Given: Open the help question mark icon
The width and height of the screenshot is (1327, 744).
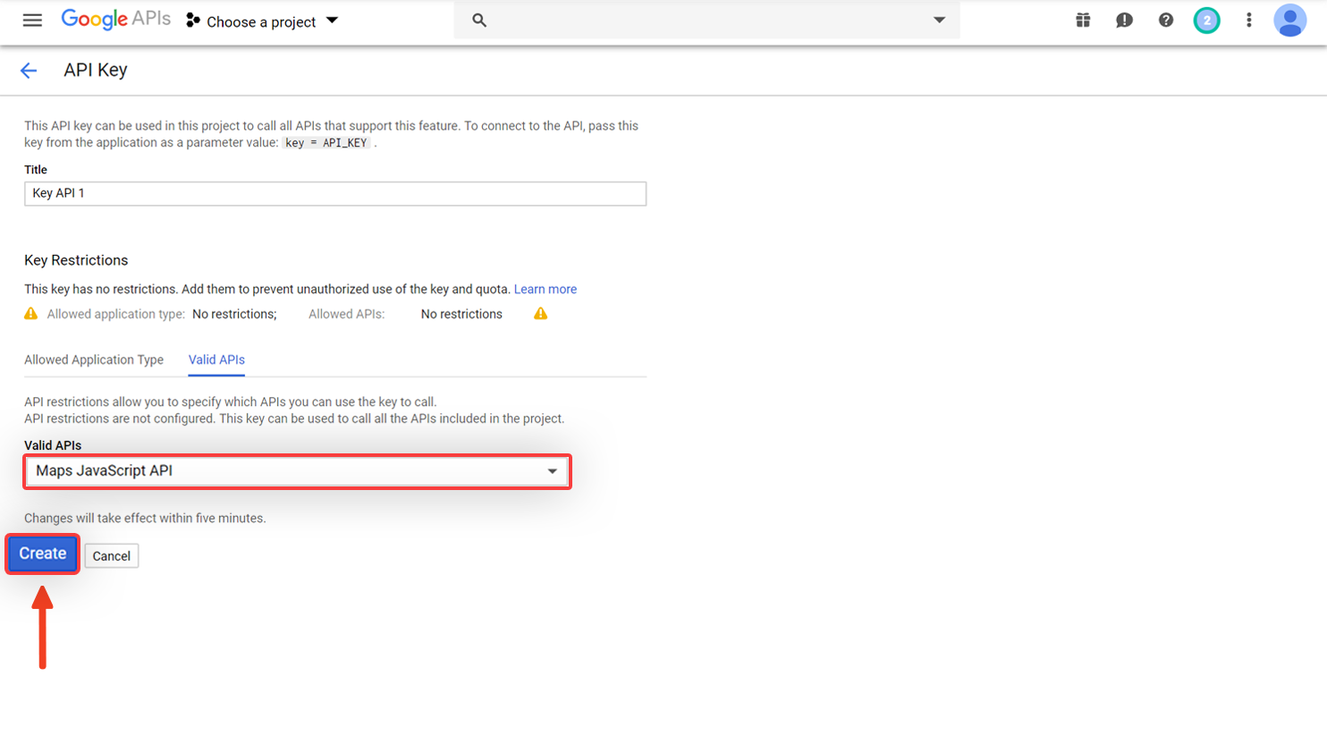Looking at the screenshot, I should tap(1166, 20).
